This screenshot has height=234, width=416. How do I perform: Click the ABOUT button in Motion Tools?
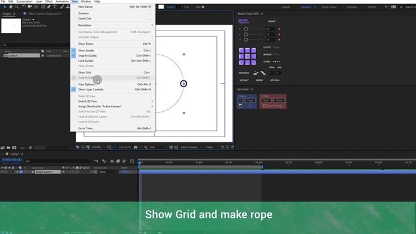click(272, 21)
